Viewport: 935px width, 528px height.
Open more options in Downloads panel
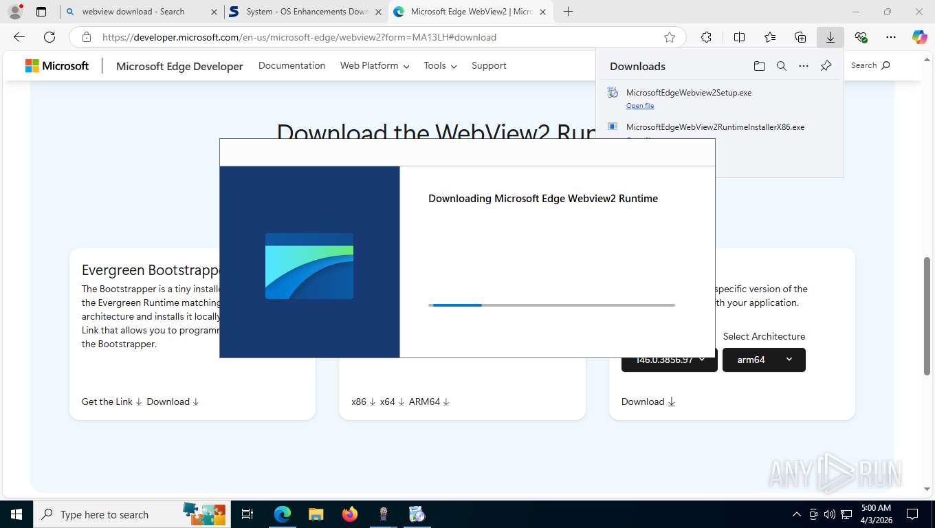804,66
